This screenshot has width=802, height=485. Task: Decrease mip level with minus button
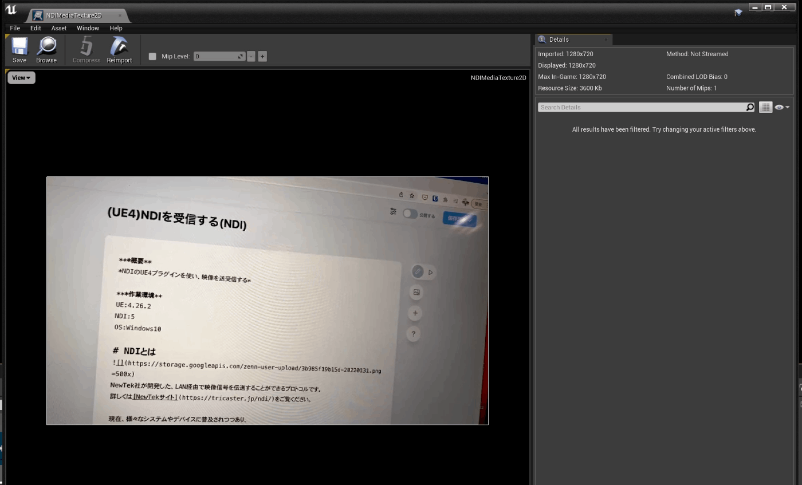251,56
